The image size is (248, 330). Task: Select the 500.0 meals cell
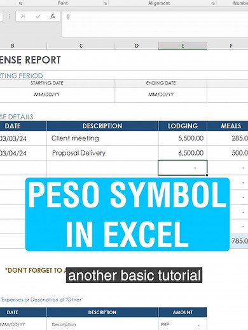(x=228, y=153)
